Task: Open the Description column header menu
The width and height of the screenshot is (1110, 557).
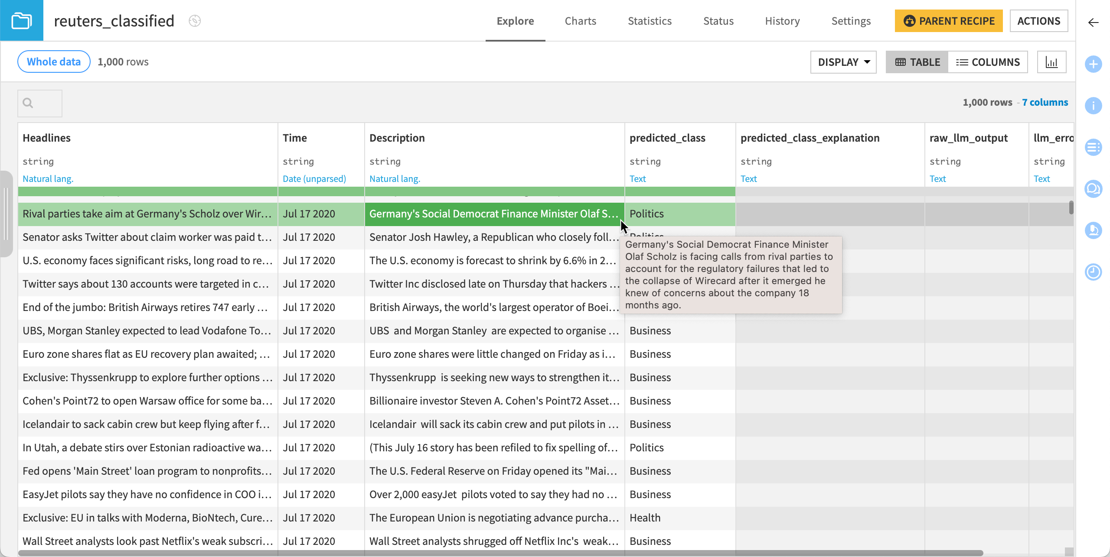Action: (397, 138)
